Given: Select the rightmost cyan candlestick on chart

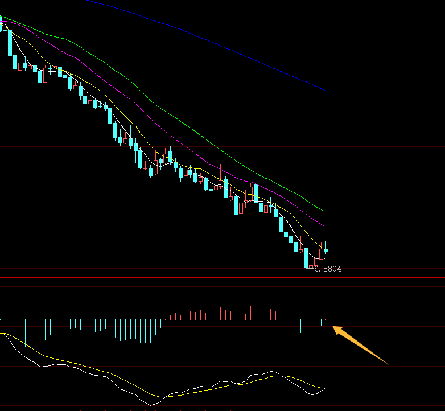Looking at the screenshot, I should click(326, 250).
